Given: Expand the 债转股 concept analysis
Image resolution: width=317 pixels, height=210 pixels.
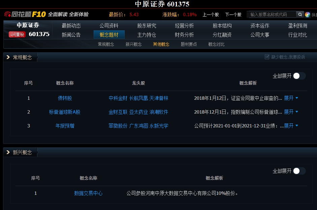Looking at the screenshot, I should [x=291, y=98].
